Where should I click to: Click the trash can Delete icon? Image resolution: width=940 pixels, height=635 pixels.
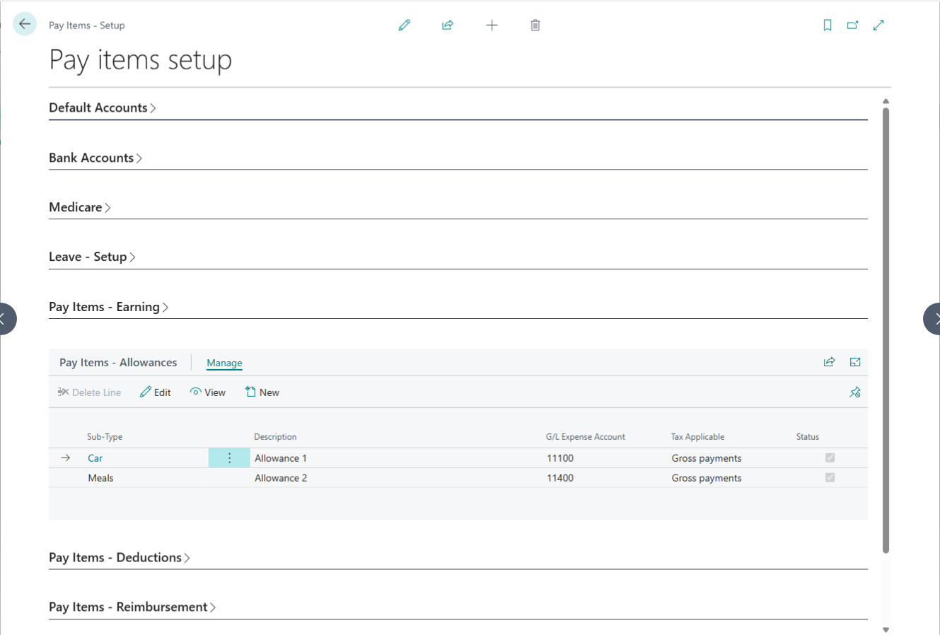535,25
